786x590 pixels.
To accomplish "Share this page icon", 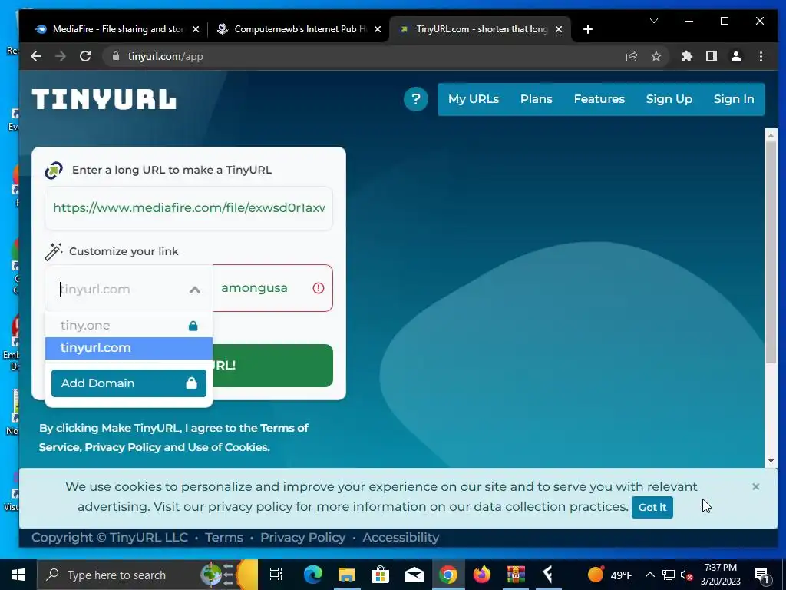I will click(x=632, y=56).
